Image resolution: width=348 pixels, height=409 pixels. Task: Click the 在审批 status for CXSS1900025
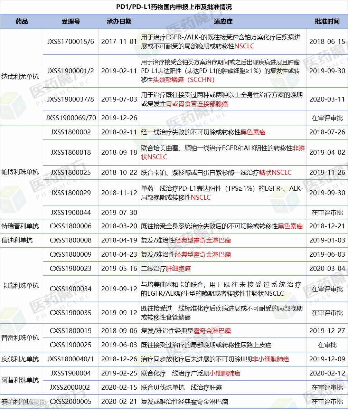coord(327,345)
